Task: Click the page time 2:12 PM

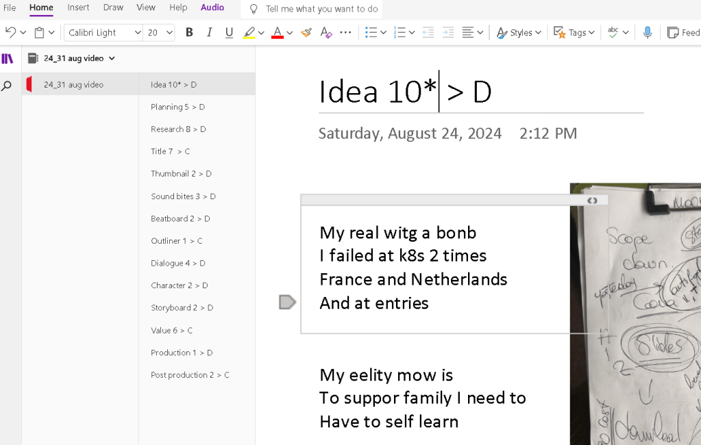Action: 548,133
